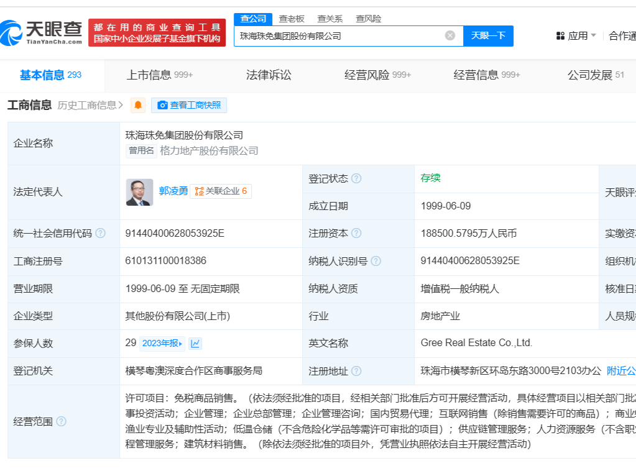Switch to the 查老板 search tab
Viewport: 636px width, 471px height.
tap(292, 19)
